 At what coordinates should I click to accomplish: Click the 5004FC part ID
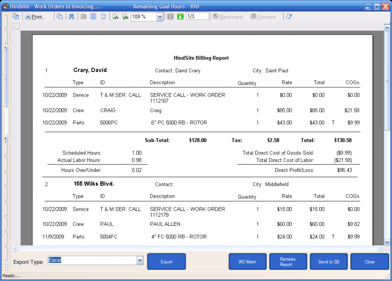click(x=108, y=237)
